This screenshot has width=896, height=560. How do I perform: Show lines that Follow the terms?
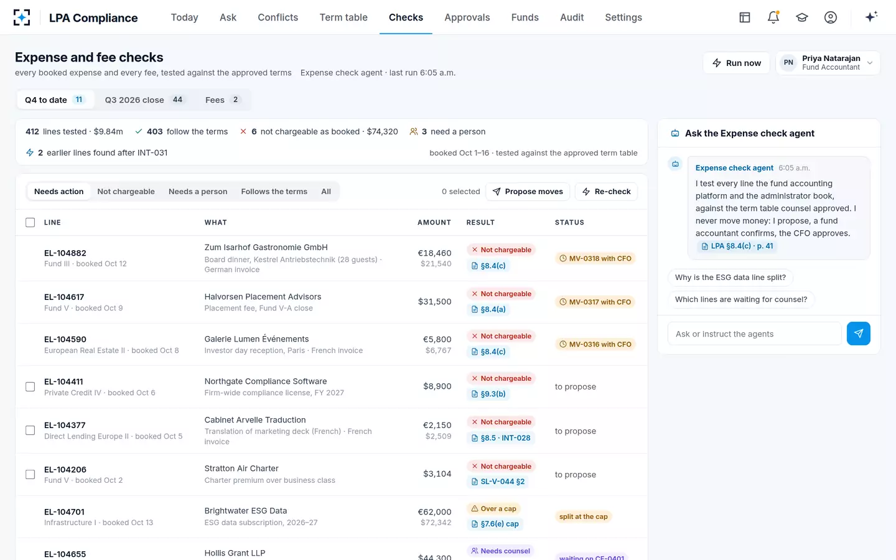point(274,192)
